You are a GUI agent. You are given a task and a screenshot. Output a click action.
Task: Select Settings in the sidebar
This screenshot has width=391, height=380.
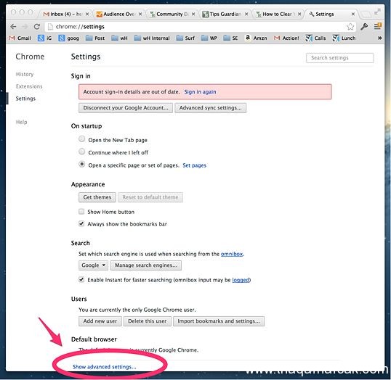coord(25,99)
